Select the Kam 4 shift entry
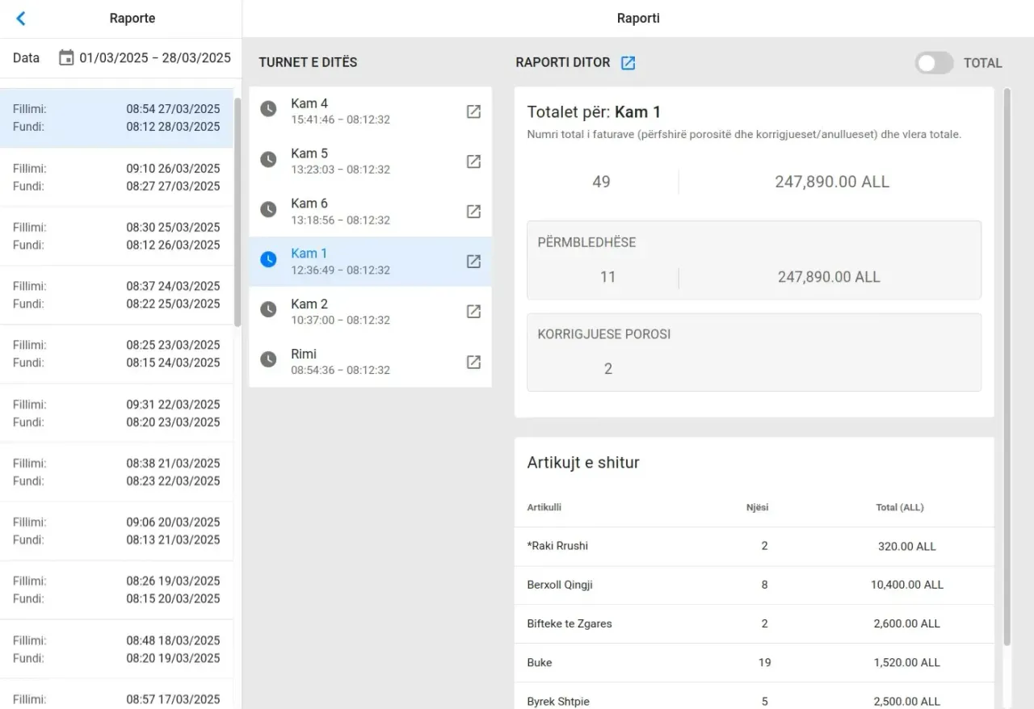Image resolution: width=1034 pixels, height=709 pixels. (x=370, y=111)
